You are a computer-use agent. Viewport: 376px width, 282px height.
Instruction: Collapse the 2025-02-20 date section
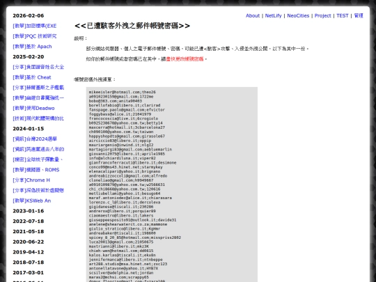click(29, 57)
